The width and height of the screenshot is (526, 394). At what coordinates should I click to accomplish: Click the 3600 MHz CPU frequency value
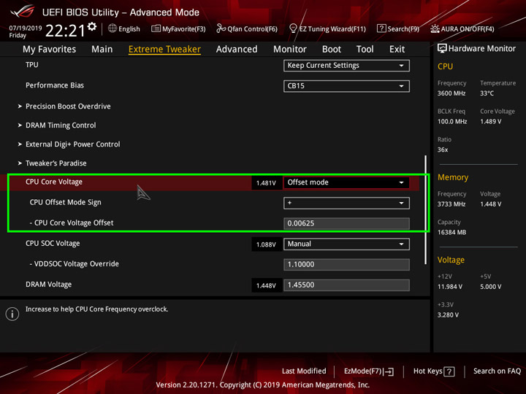(x=451, y=93)
